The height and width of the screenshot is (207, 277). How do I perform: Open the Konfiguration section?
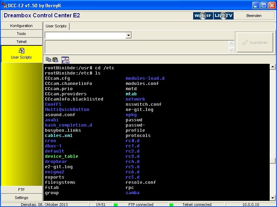[x=21, y=26]
